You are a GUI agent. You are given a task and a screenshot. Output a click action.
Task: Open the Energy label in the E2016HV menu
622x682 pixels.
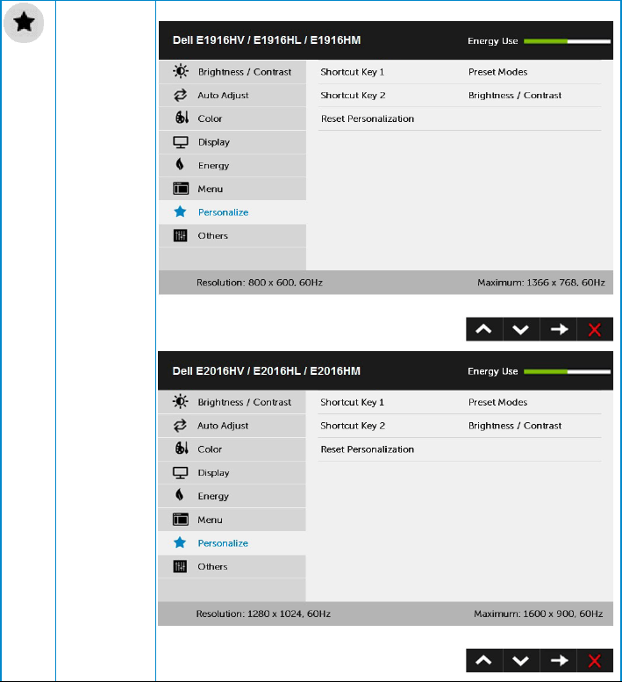pos(213,496)
